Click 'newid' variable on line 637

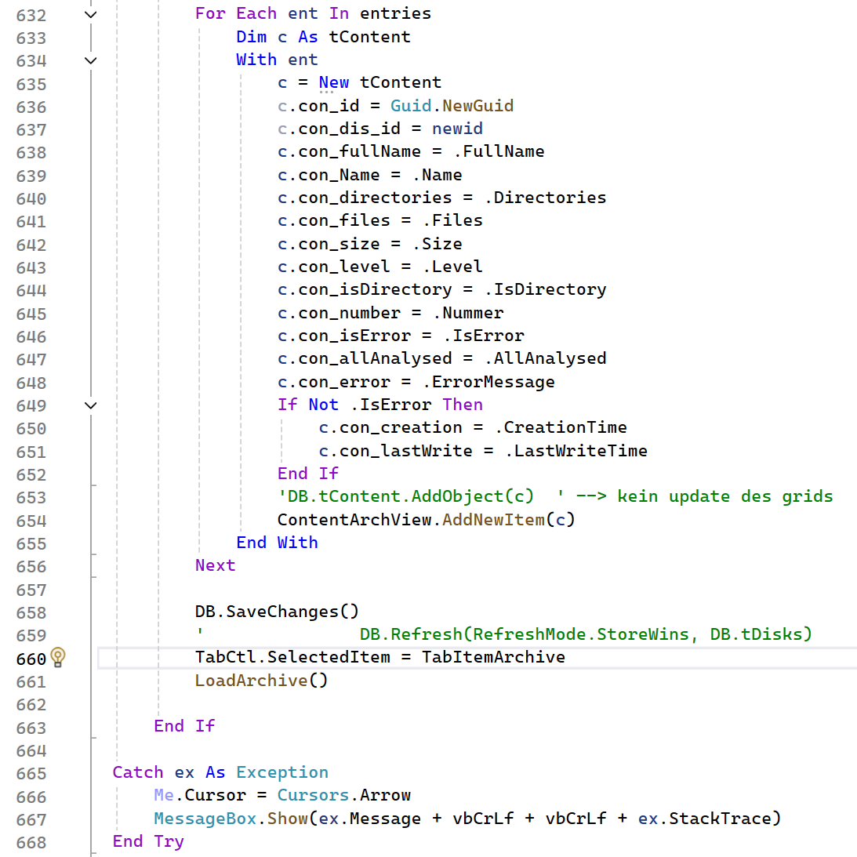457,129
